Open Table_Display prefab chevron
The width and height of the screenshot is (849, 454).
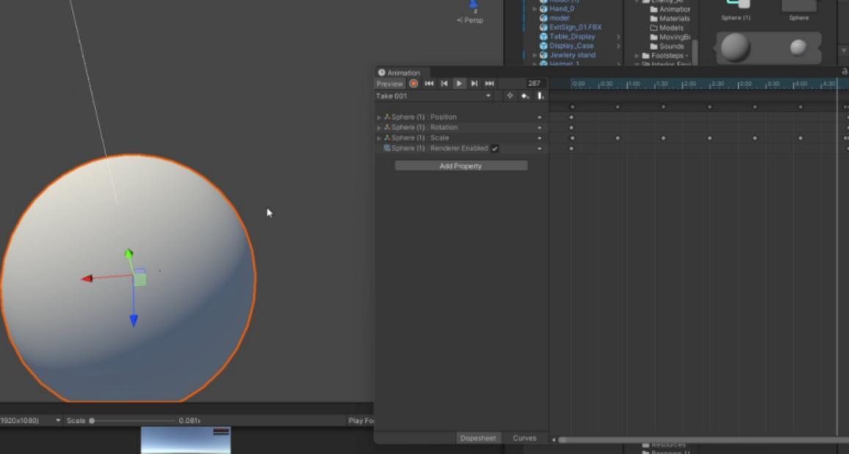[x=618, y=36]
